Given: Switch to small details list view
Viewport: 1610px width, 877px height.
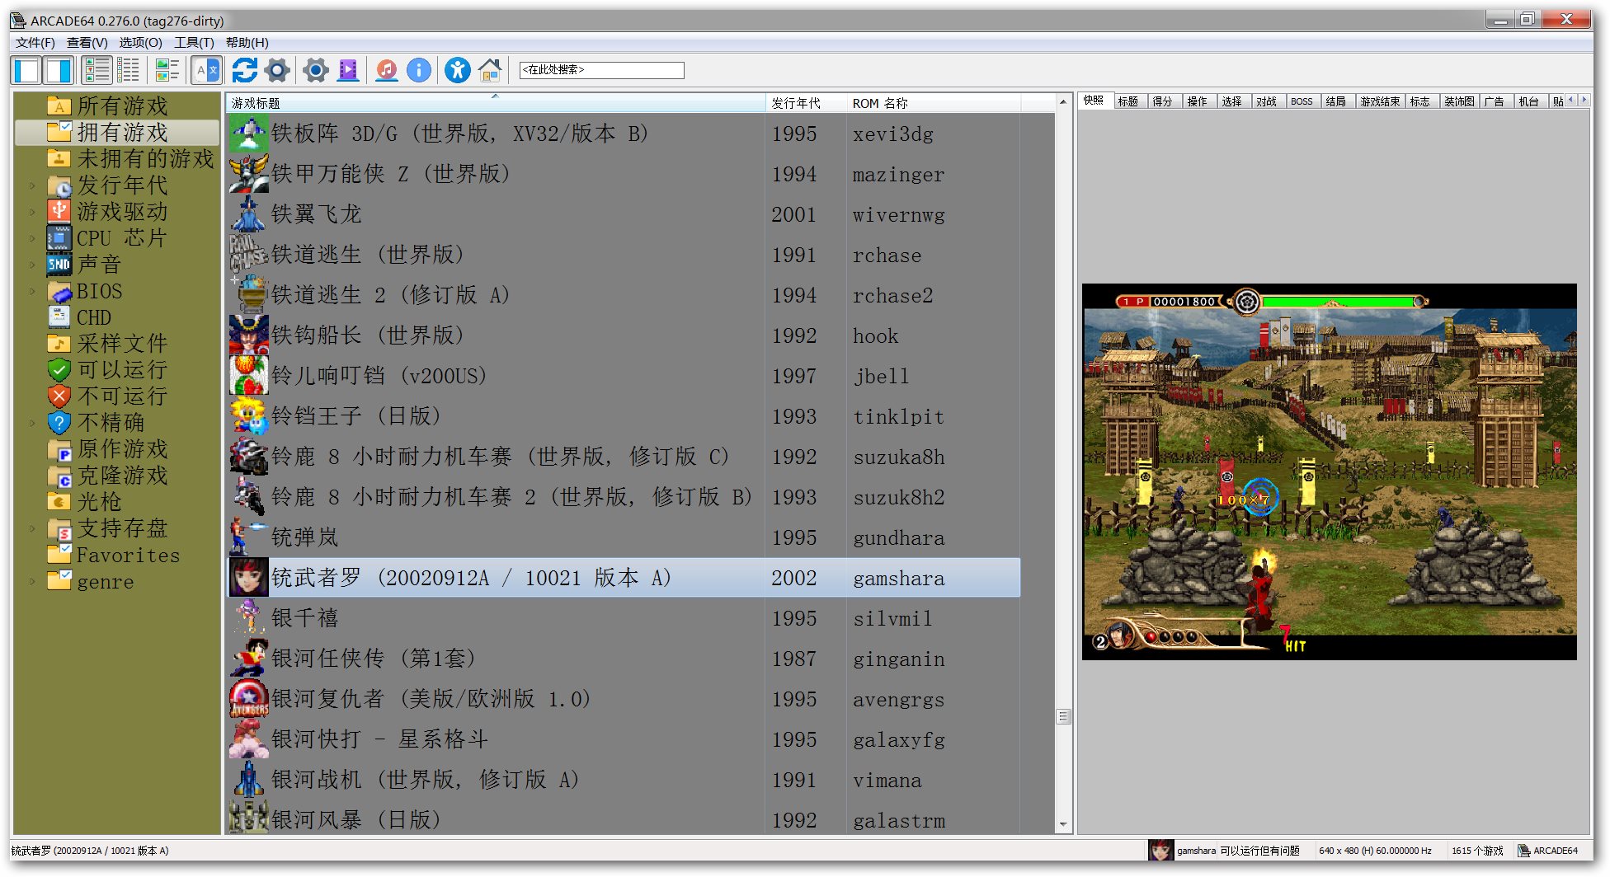Looking at the screenshot, I should pos(129,71).
